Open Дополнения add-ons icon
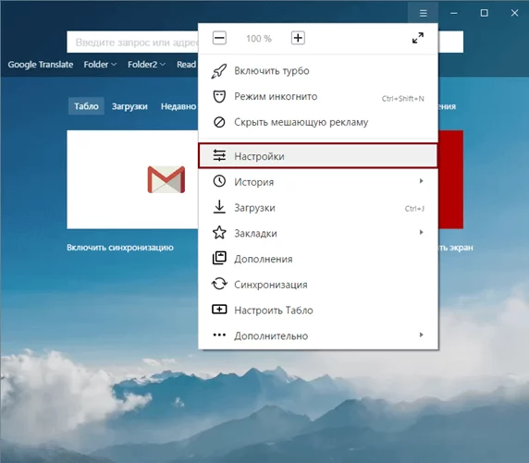The image size is (529, 463). [x=219, y=259]
